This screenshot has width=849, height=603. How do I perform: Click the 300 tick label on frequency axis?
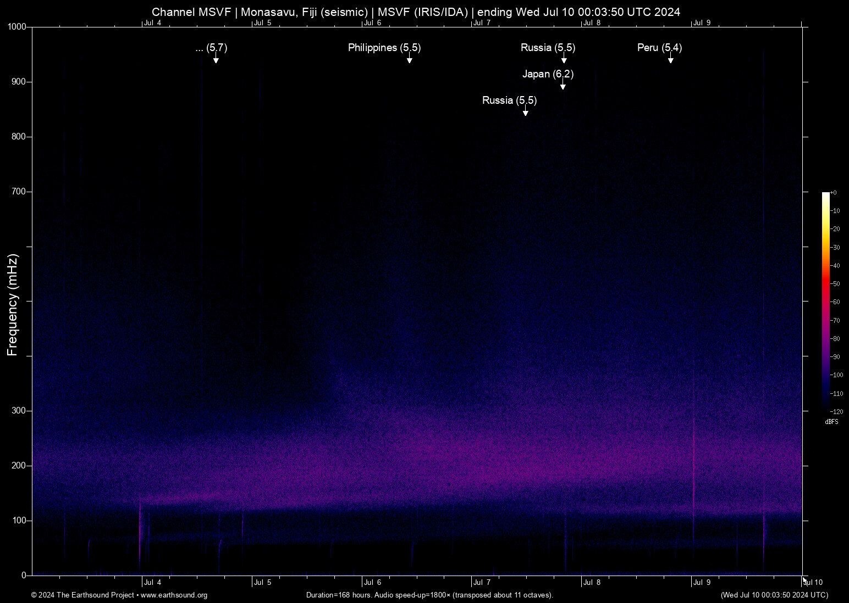coord(19,411)
